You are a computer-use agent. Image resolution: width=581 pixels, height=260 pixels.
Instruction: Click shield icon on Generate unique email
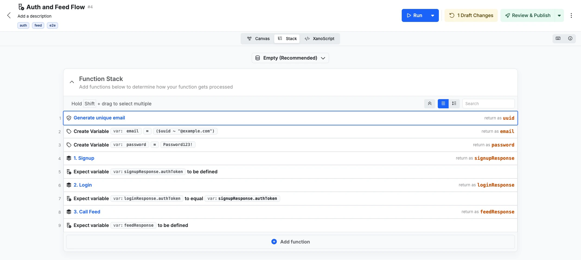click(69, 118)
